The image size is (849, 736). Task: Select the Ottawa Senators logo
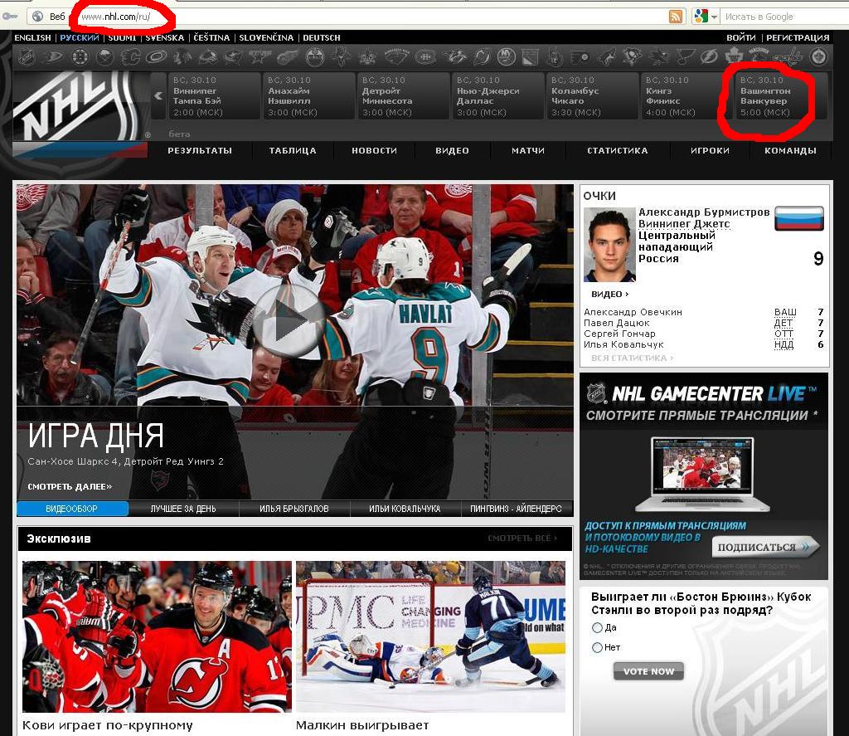(555, 57)
